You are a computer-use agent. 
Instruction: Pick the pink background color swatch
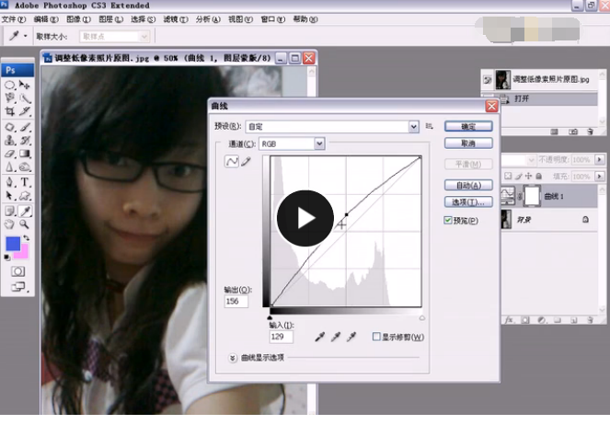click(x=23, y=254)
